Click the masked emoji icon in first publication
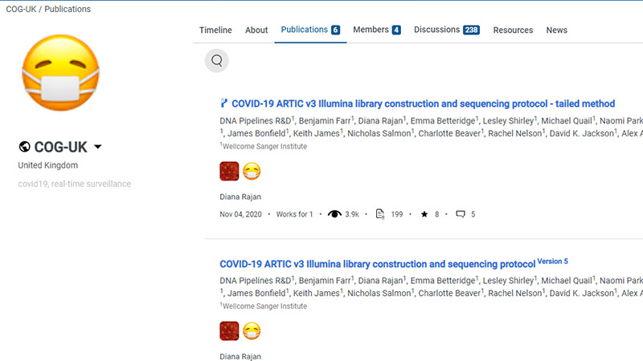Image resolution: width=643 pixels, height=361 pixels. pos(252,171)
